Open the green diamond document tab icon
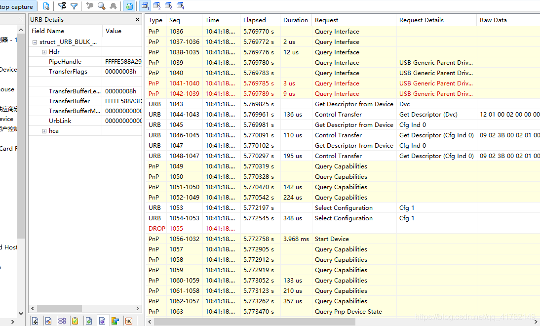Viewport: 540px width, 326px height. [88, 321]
